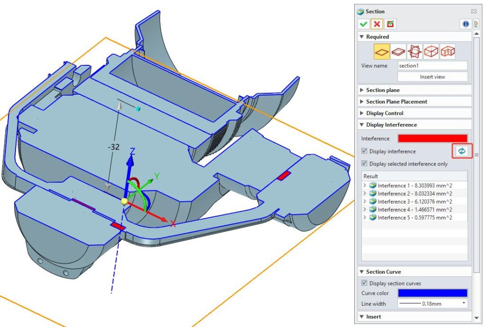Expand Interference 1 result item
The image size is (485, 327).
(x=365, y=186)
